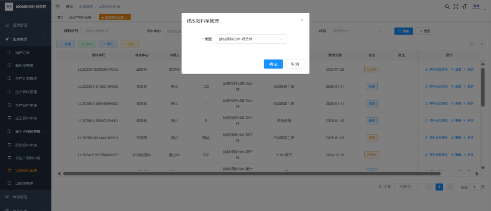Image resolution: width=491 pixels, height=211 pixels.
Task: Click the book icon beside 销售订单
Action: (10, 53)
